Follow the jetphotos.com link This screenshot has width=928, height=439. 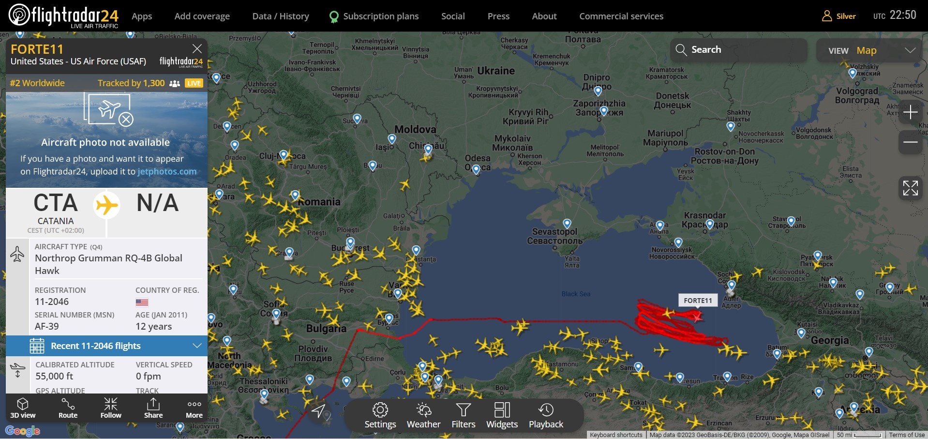coord(167,171)
